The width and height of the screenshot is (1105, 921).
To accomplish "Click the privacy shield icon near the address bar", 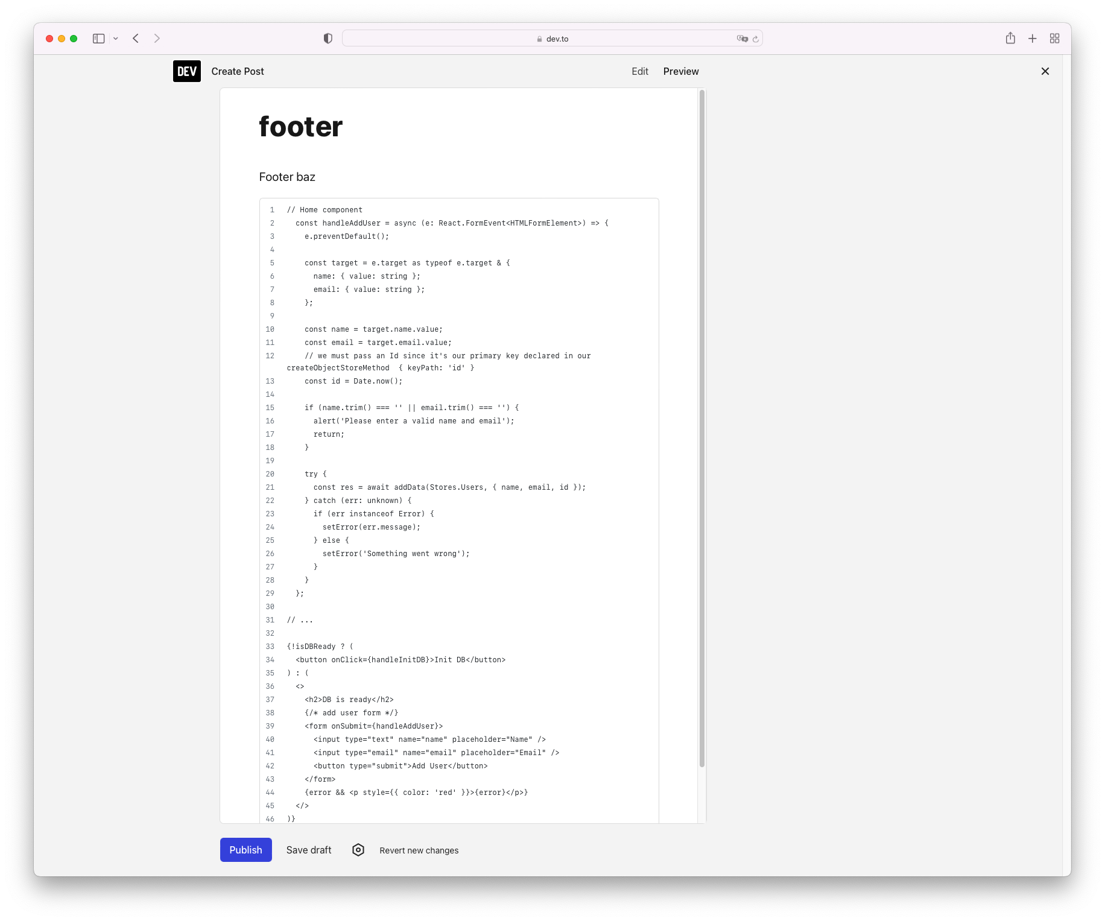I will click(x=328, y=38).
